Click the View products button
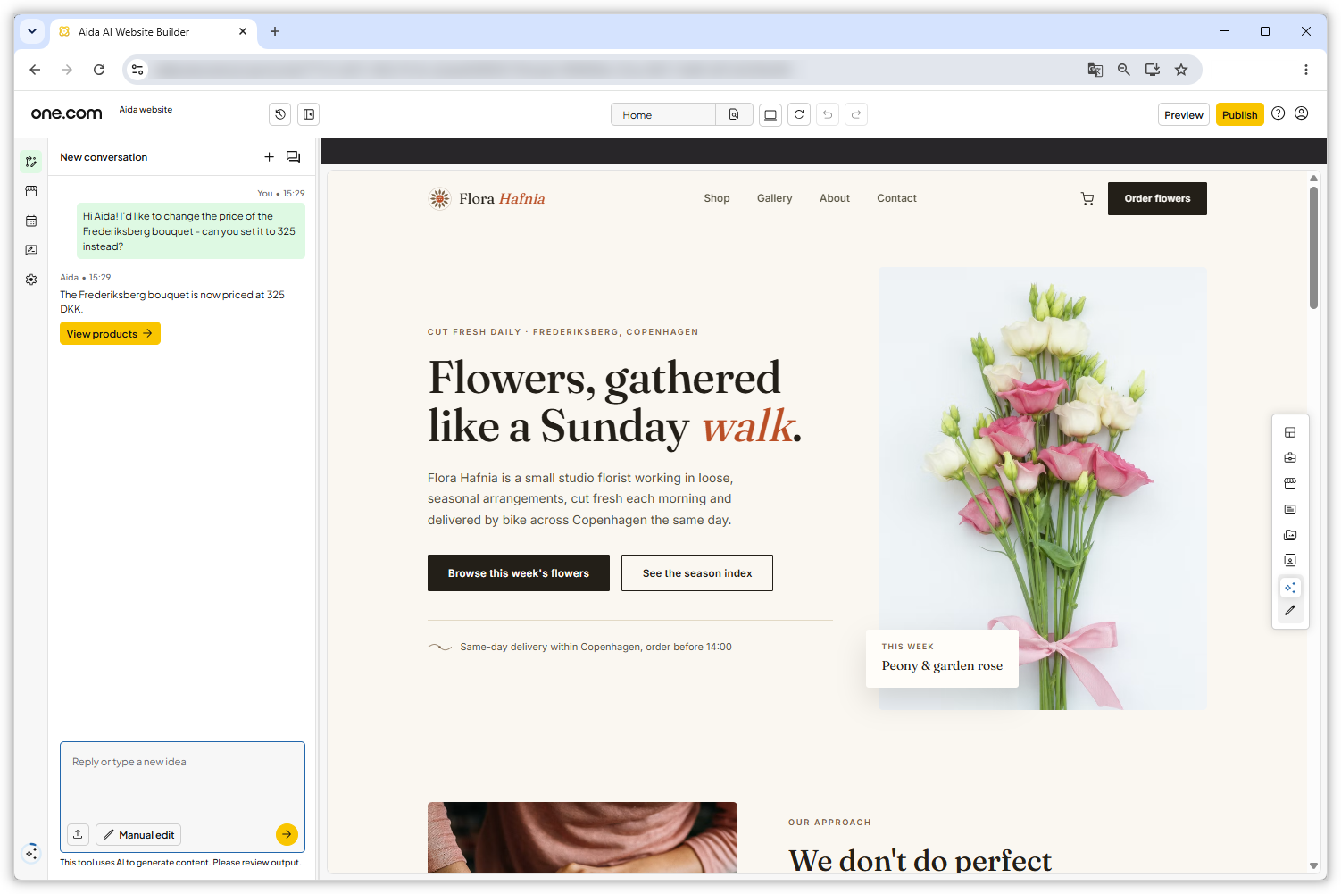Viewport: 1341px width, 894px height. 110,333
